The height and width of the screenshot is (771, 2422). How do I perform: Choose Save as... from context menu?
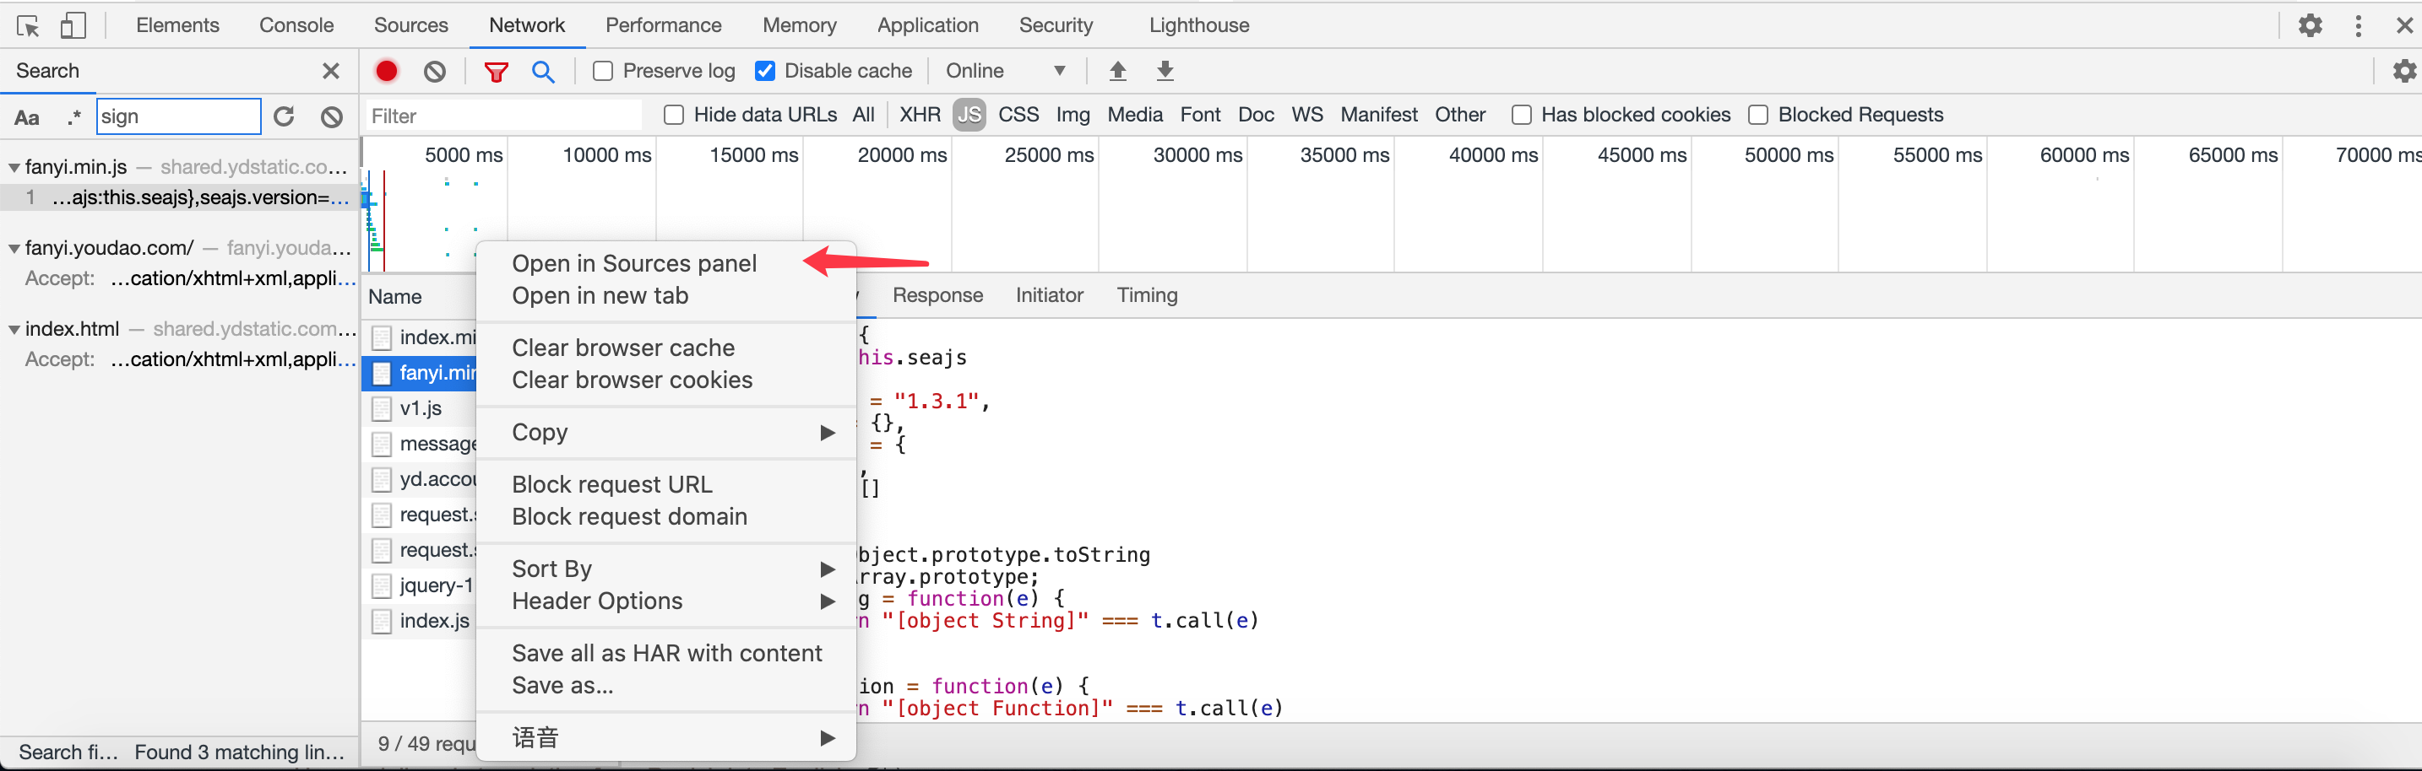coord(665,686)
